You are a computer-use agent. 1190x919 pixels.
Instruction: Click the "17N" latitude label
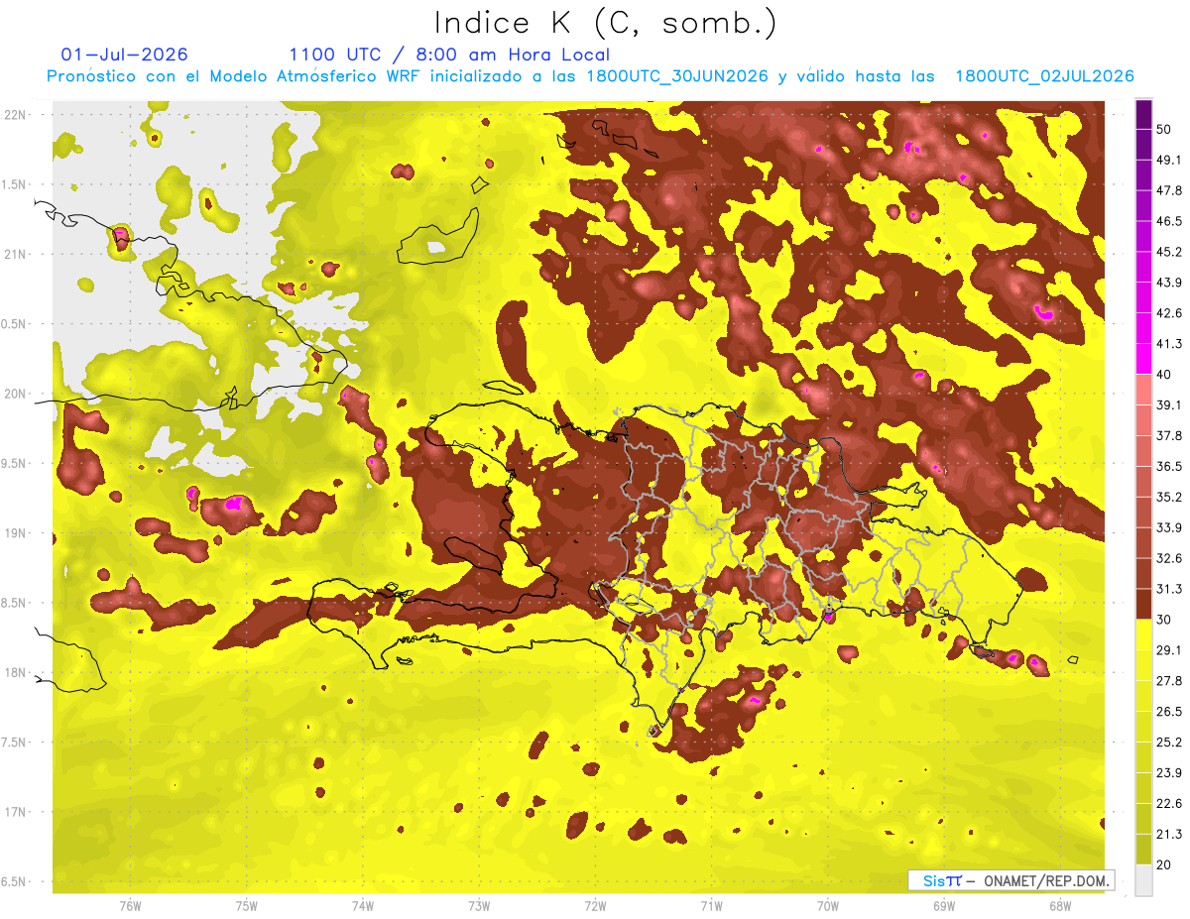(17, 812)
